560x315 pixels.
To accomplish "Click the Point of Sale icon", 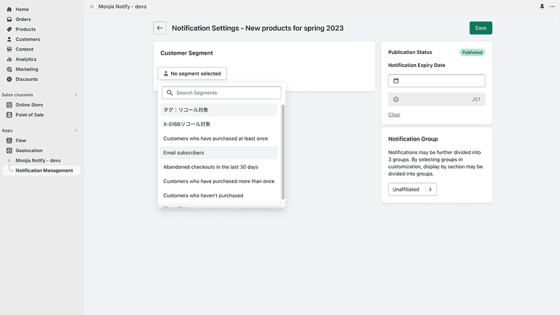I will coord(9,115).
